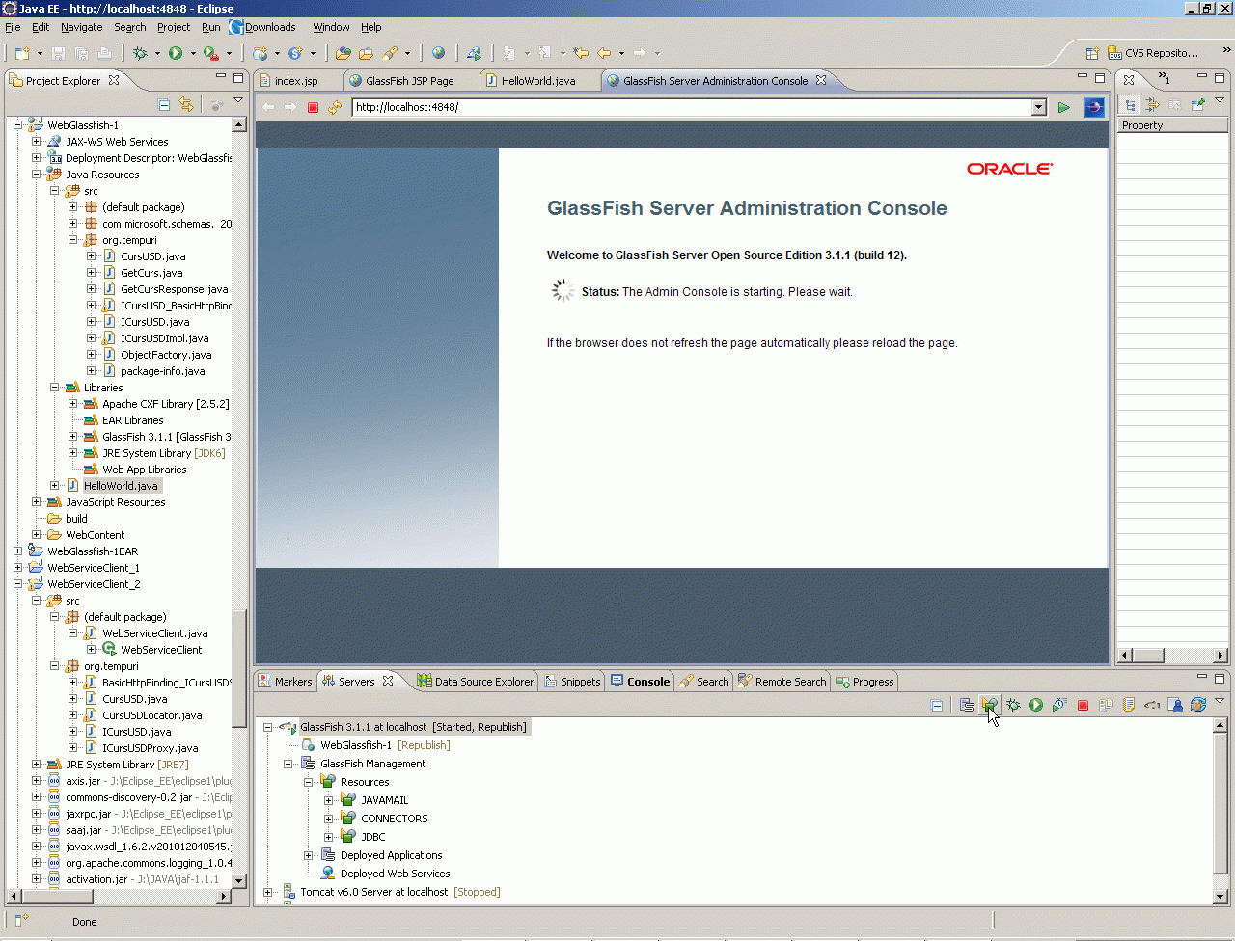The width and height of the screenshot is (1235, 941).
Task: Click the green Run icon in main toolbar
Action: click(176, 53)
